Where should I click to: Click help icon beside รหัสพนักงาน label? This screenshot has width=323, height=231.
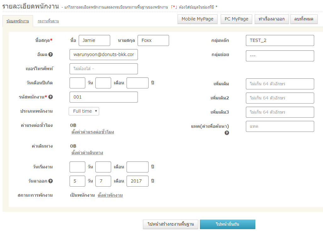pyautogui.click(x=51, y=97)
